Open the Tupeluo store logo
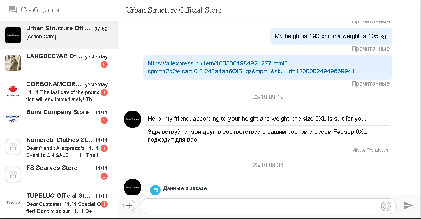Image resolution: width=421 pixels, height=219 pixels. pos(13,202)
